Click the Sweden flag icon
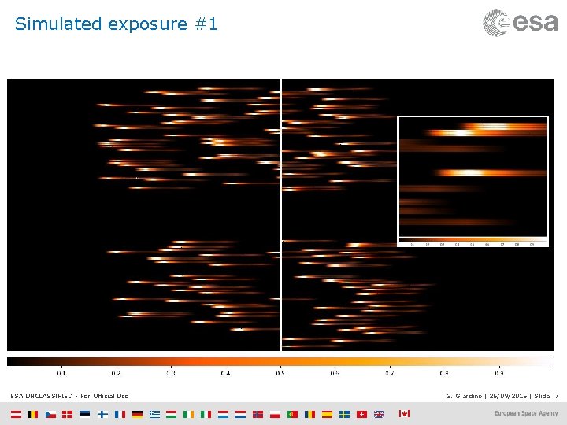This screenshot has width=567, height=425. [x=345, y=414]
